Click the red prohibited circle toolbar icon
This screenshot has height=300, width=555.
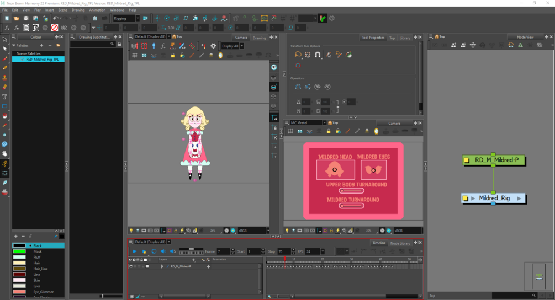pos(55,28)
